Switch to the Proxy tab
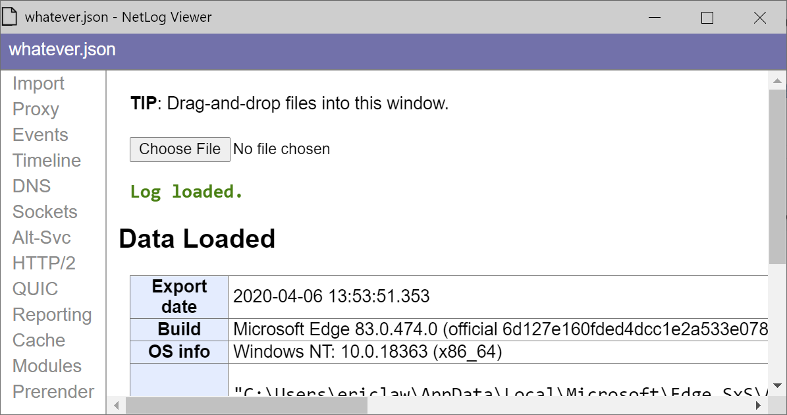The width and height of the screenshot is (787, 415). [36, 109]
